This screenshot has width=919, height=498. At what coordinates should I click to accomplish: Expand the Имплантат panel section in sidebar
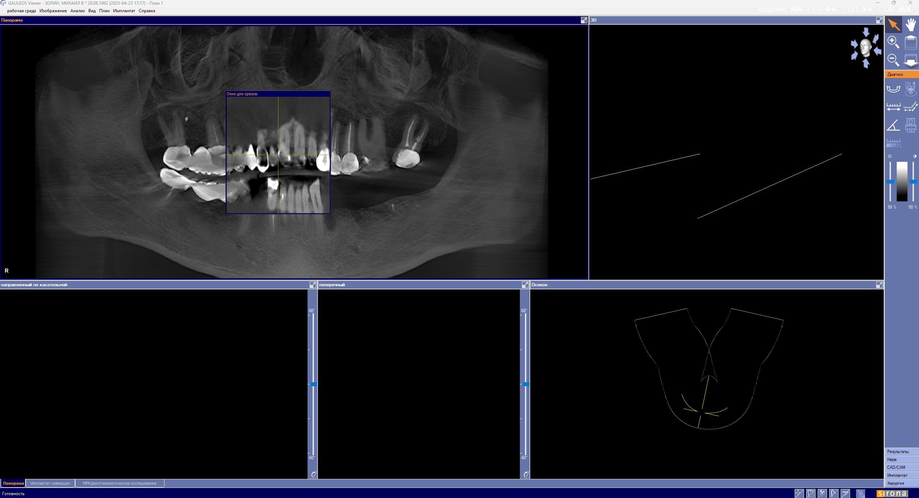pyautogui.click(x=902, y=475)
